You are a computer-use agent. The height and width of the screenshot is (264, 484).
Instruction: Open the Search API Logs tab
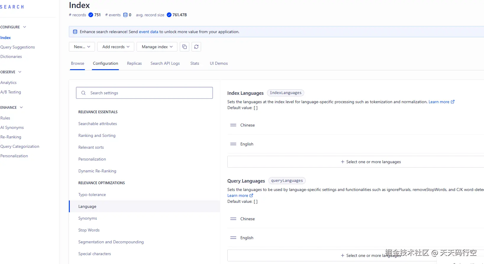(x=165, y=63)
